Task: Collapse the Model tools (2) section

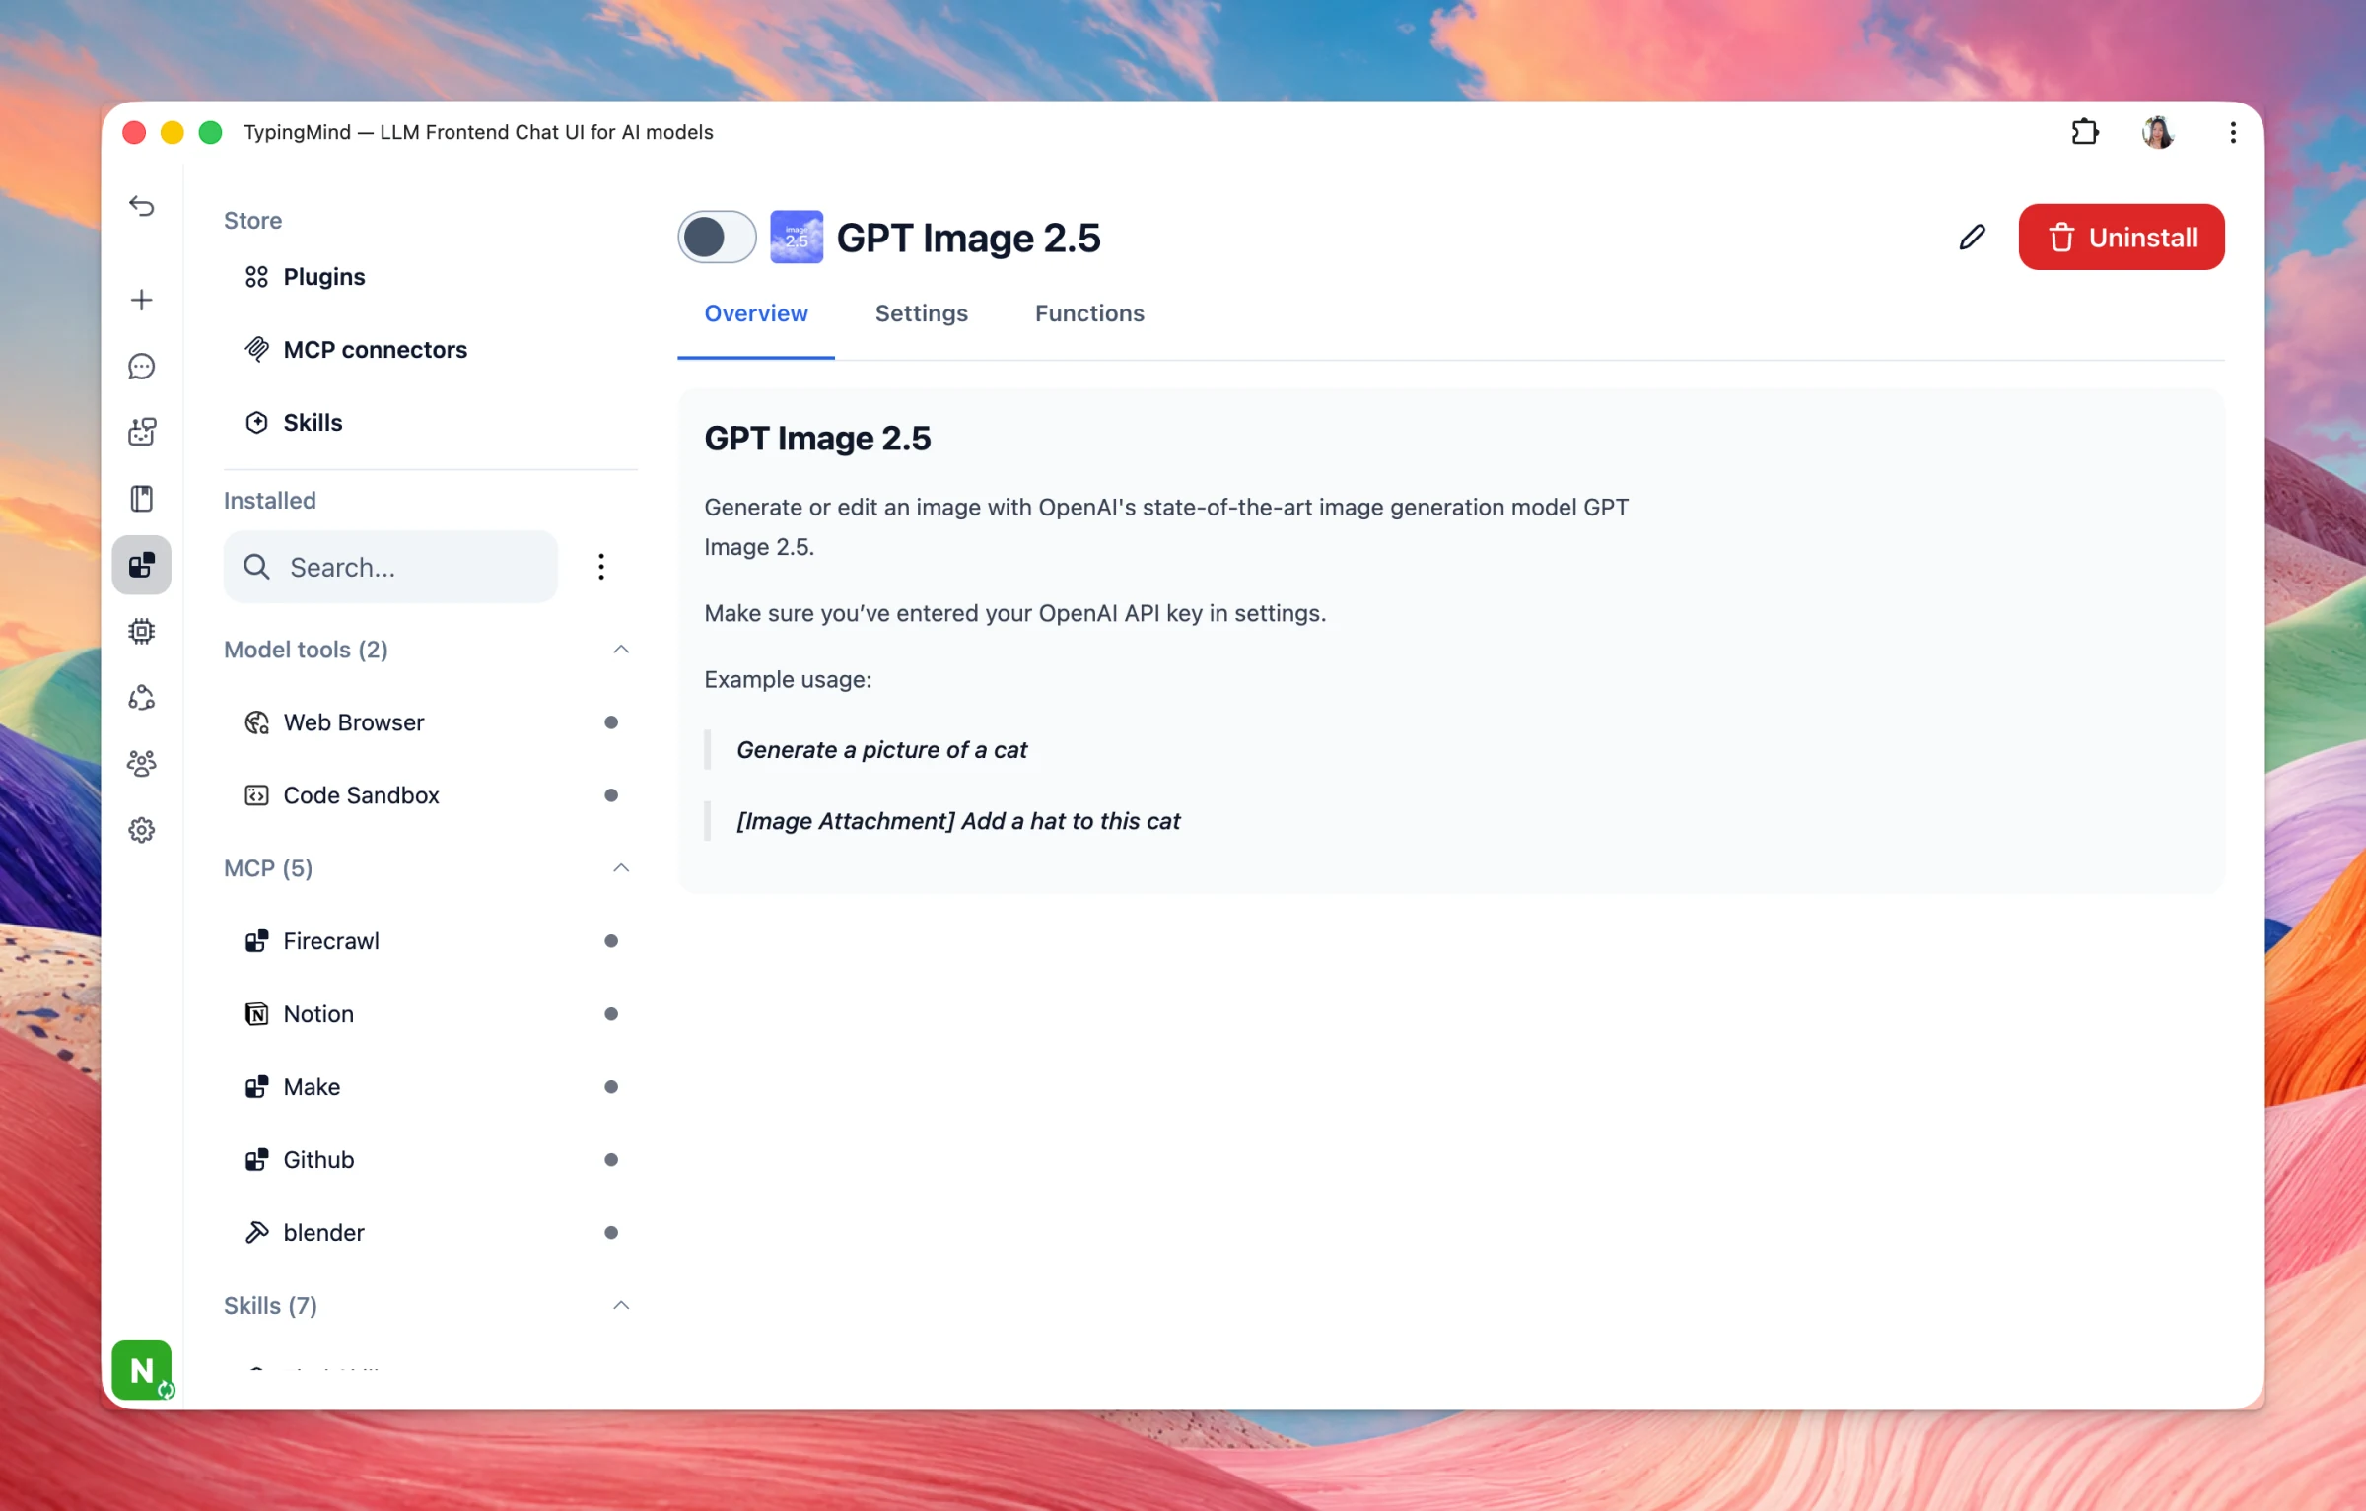Action: tap(621, 650)
